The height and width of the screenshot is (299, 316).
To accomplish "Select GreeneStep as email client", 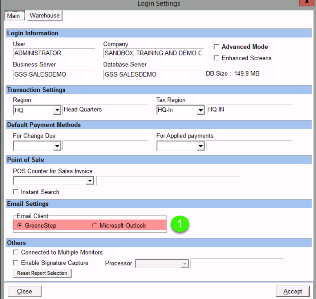I will 20,226.
